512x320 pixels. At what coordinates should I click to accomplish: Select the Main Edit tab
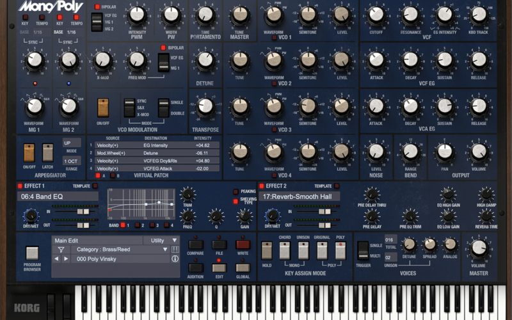[x=97, y=241]
